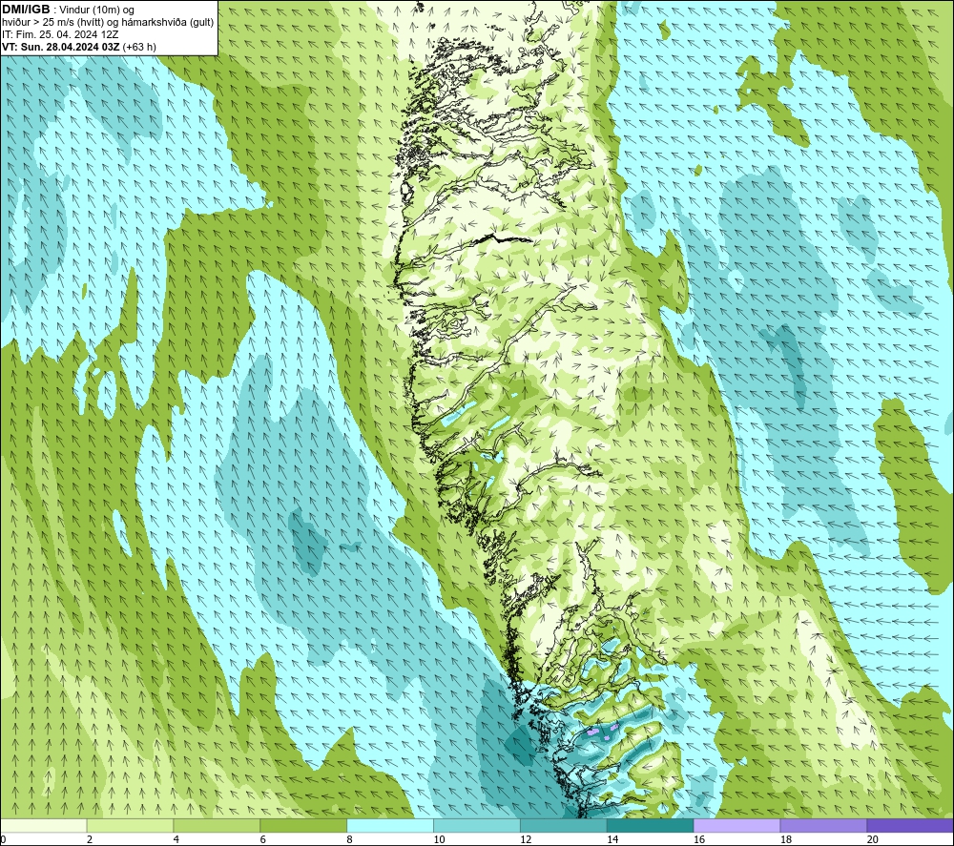Viewport: 954px width, 846px height.
Task: Click the 4–6 m/s green swatch
Action: tap(217, 825)
